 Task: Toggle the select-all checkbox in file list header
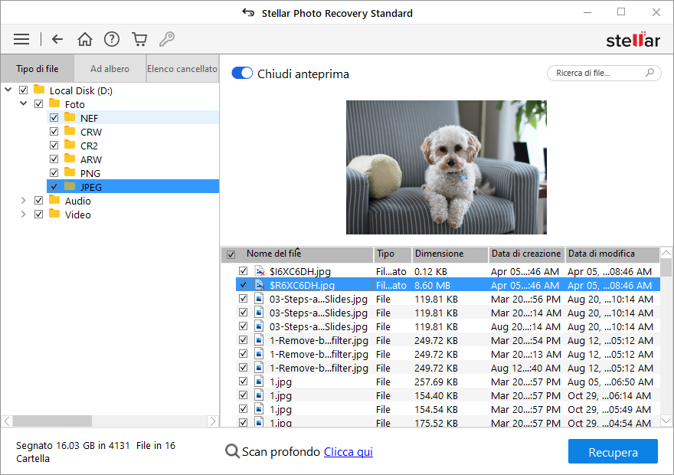click(x=231, y=254)
